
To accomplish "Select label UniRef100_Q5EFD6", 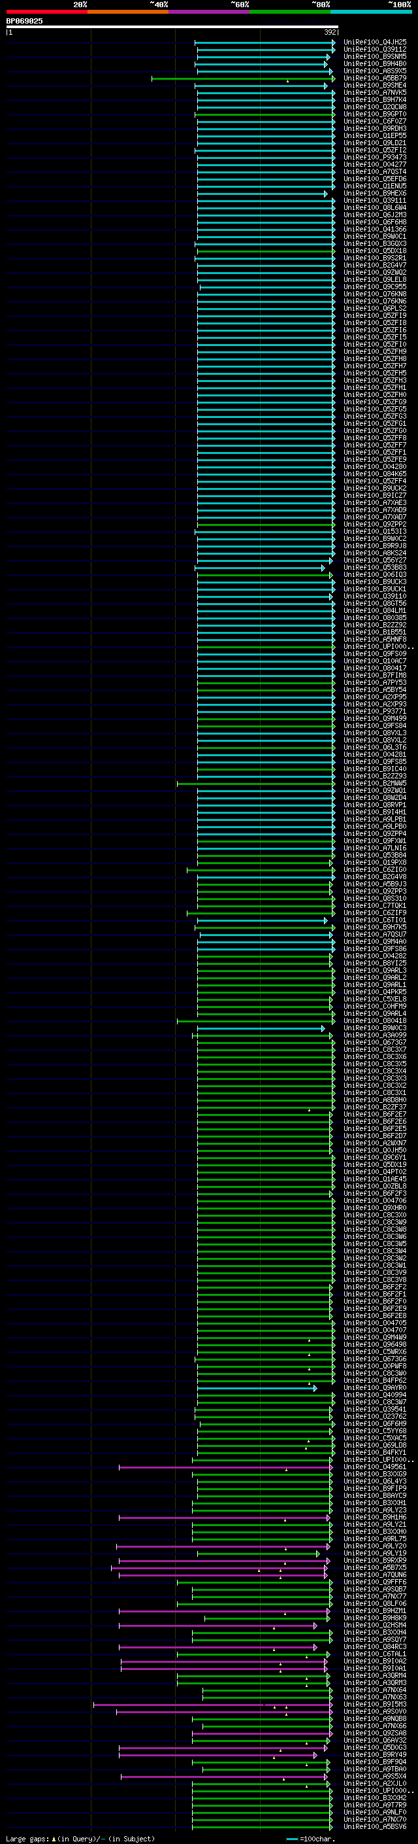I will [x=375, y=179].
